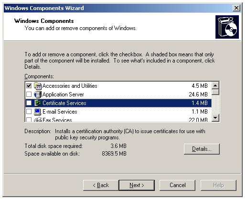Enable the Application Server checkbox
The width and height of the screenshot is (247, 199).
(29, 94)
